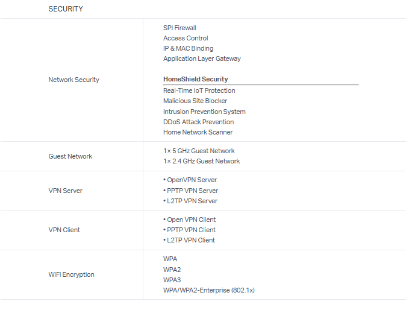
Task: Select the WPA3 encryption entry
Action: [172, 280]
